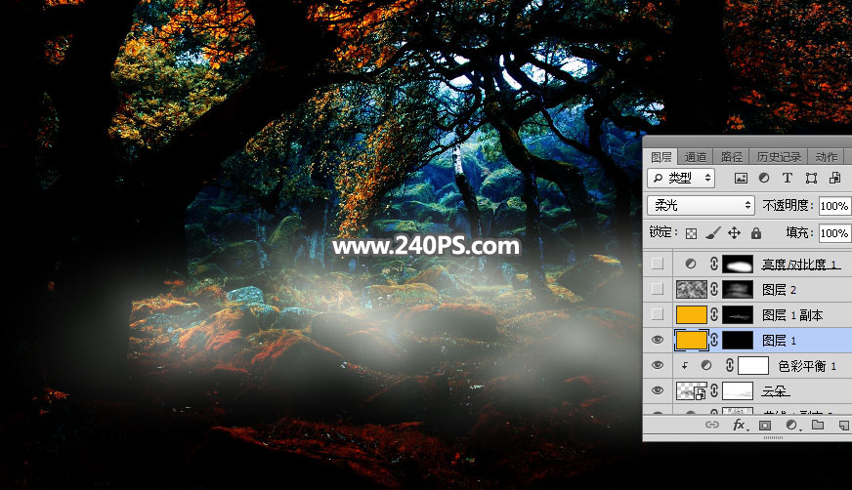The image size is (852, 490).
Task: Lock all with padlock icon
Action: coord(756,233)
